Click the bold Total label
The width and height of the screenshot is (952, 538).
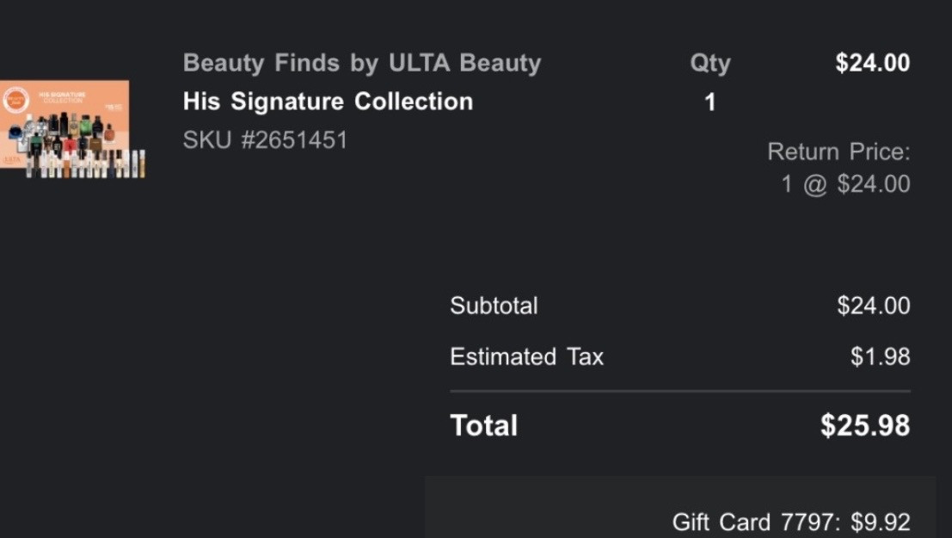point(483,425)
